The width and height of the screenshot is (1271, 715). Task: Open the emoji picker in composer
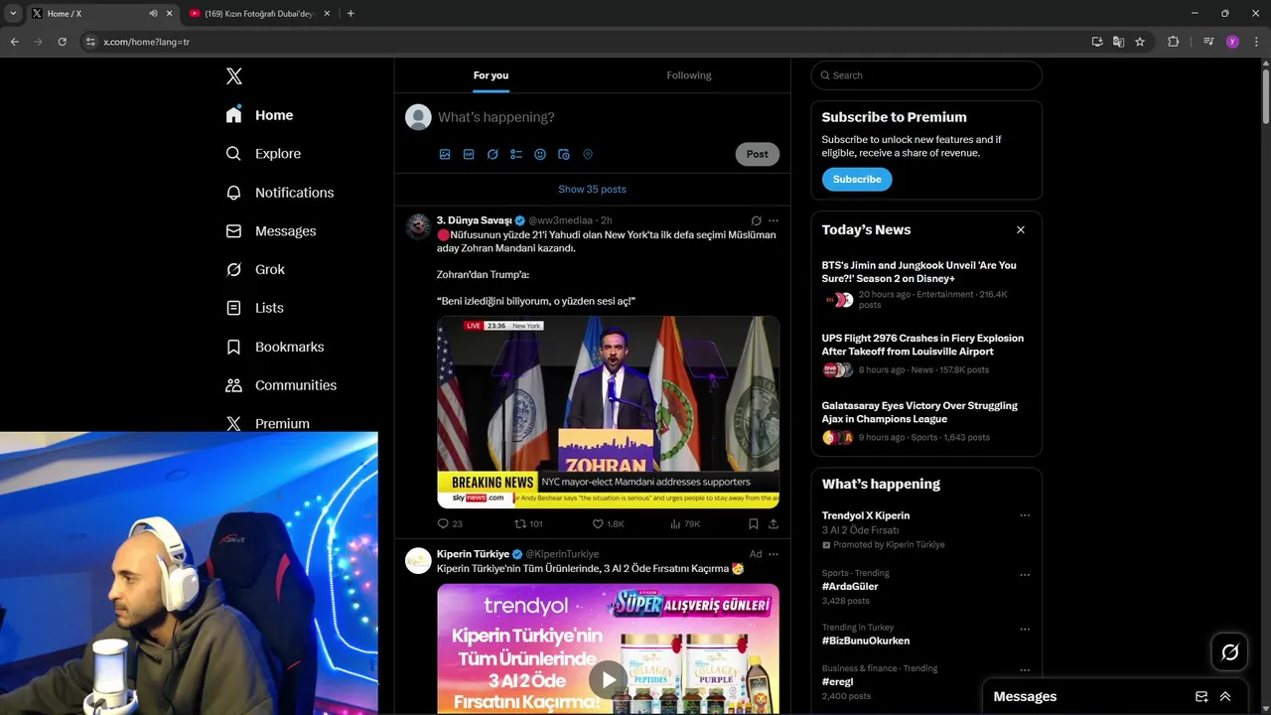[540, 154]
